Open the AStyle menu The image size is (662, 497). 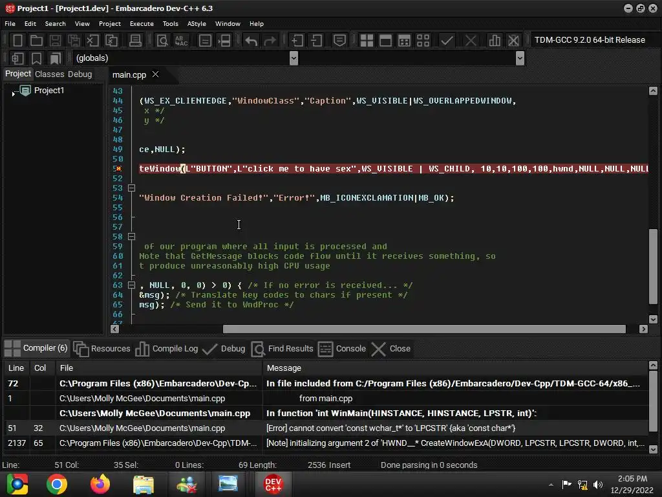tap(197, 24)
